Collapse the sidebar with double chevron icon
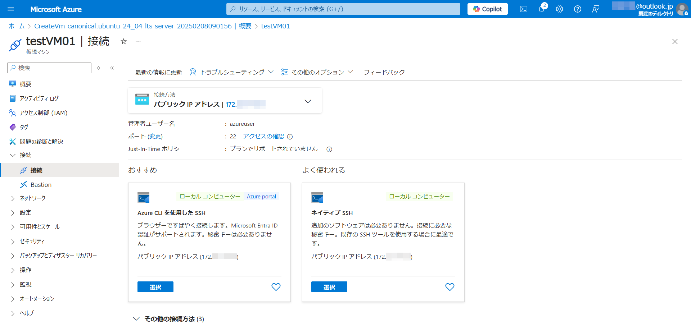The height and width of the screenshot is (331, 691). [112, 68]
